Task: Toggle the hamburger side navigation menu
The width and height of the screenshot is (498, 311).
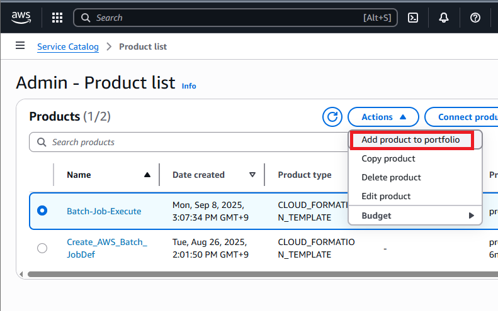Action: point(20,45)
